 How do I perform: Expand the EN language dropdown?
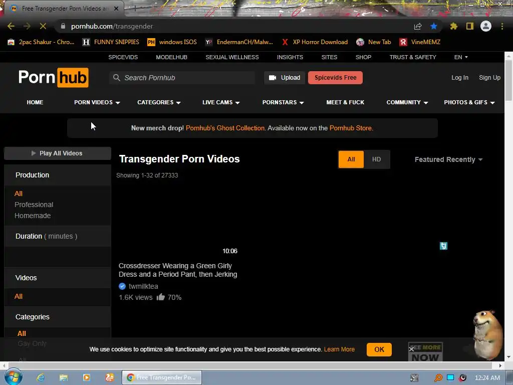coord(461,57)
